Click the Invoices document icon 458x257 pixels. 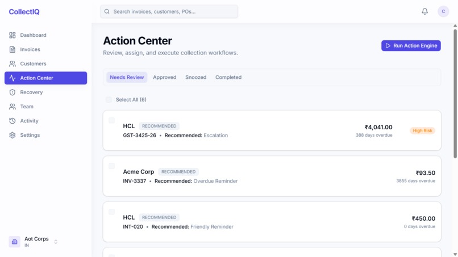pyautogui.click(x=13, y=49)
